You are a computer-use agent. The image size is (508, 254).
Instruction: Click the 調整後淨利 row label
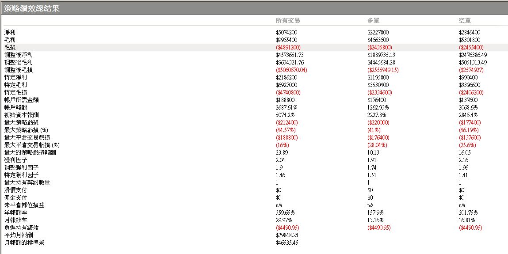click(18, 55)
